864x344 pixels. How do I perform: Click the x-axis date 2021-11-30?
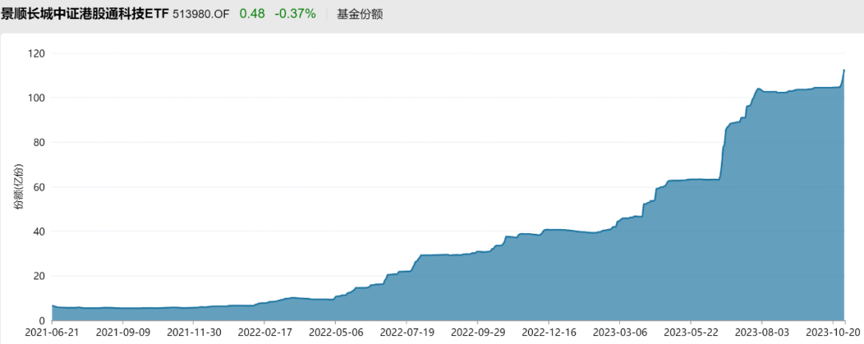coord(194,333)
